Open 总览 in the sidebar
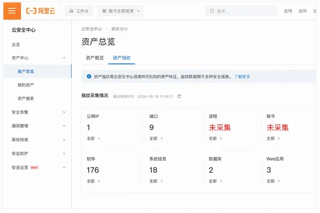 tap(16, 45)
